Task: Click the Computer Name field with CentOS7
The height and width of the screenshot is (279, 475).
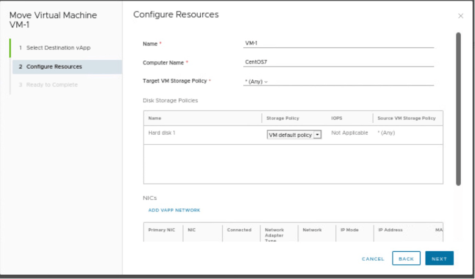Action: tap(338, 62)
